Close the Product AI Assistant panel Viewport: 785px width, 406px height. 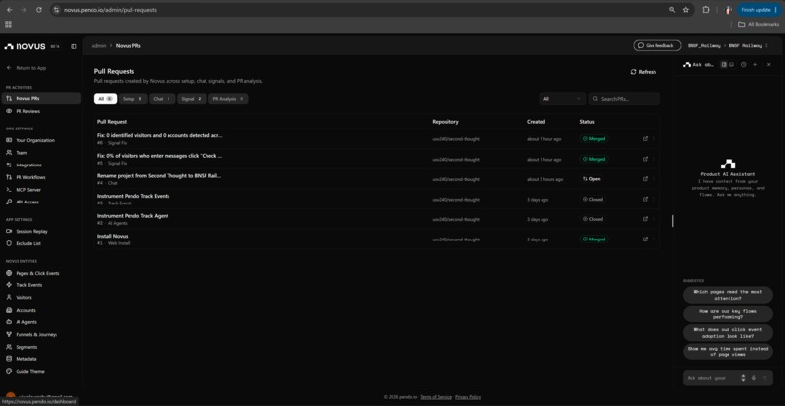pos(769,64)
